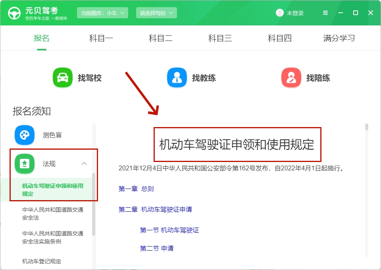
Task: Open the 满分学习 tab
Action: pos(339,38)
